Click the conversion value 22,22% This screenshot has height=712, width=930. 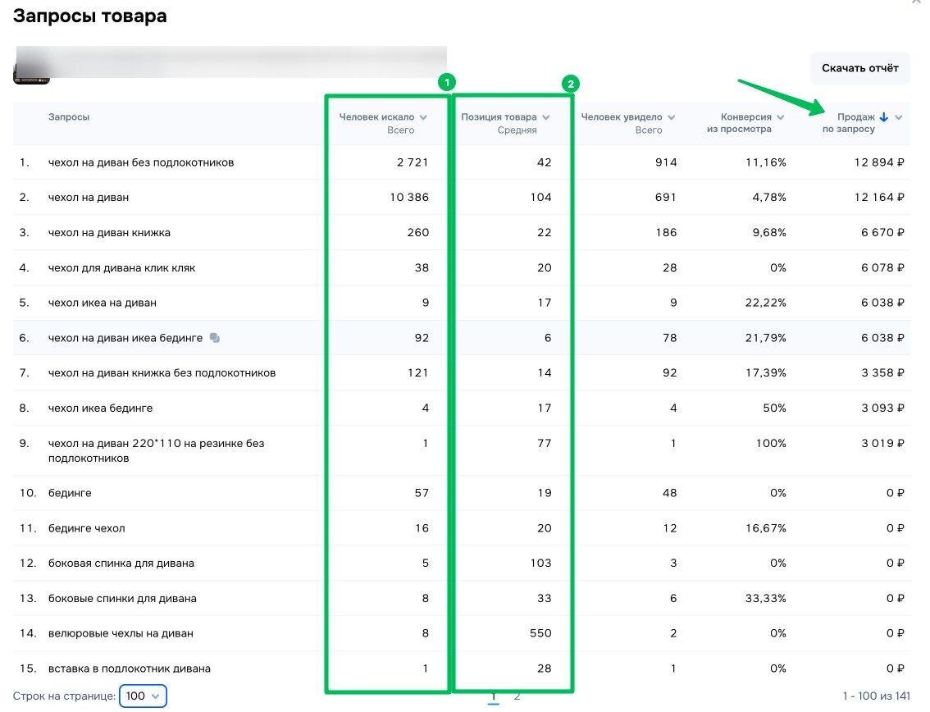(x=766, y=303)
